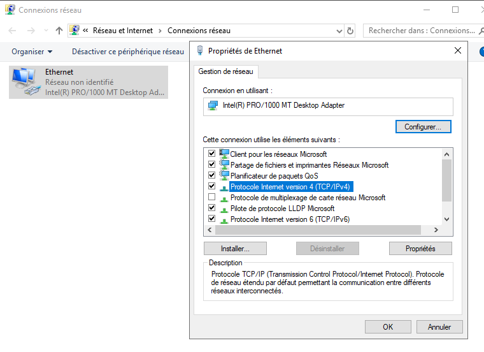This screenshot has height=352, width=484.
Task: Click the Client pour les réseaux Microsoft icon
Action: [x=224, y=154]
